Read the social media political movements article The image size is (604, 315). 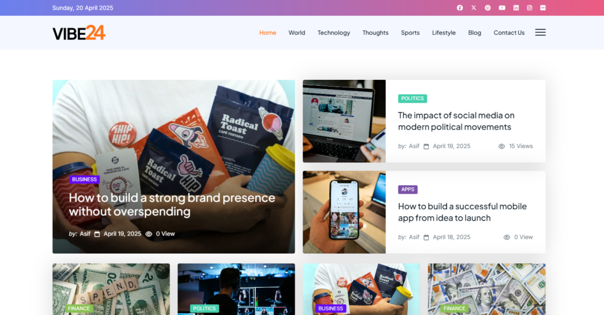(456, 121)
